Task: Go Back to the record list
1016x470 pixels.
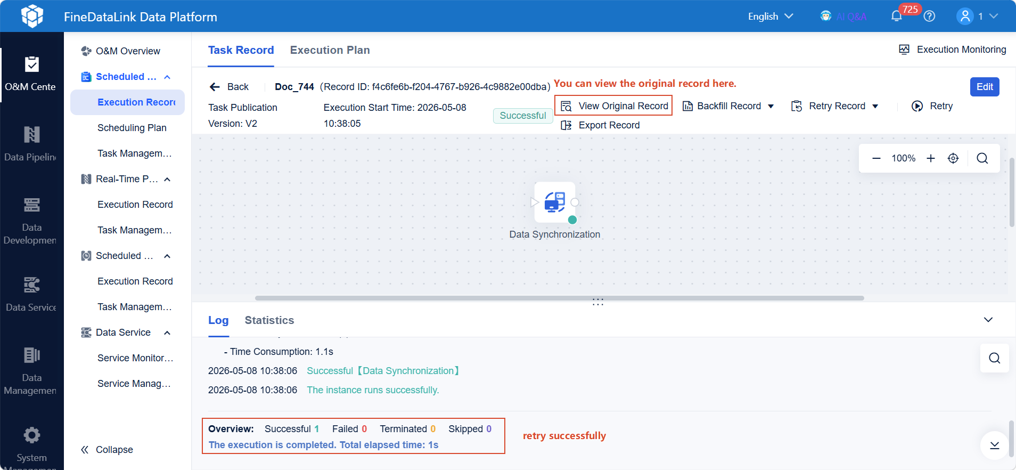Action: (x=230, y=87)
